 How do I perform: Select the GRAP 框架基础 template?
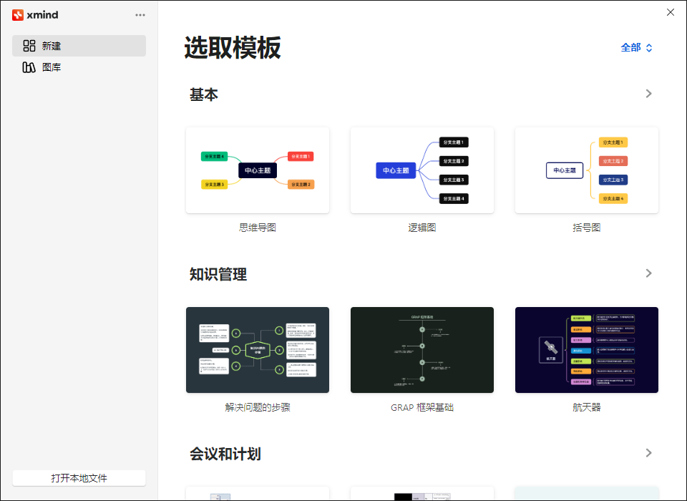(422, 350)
